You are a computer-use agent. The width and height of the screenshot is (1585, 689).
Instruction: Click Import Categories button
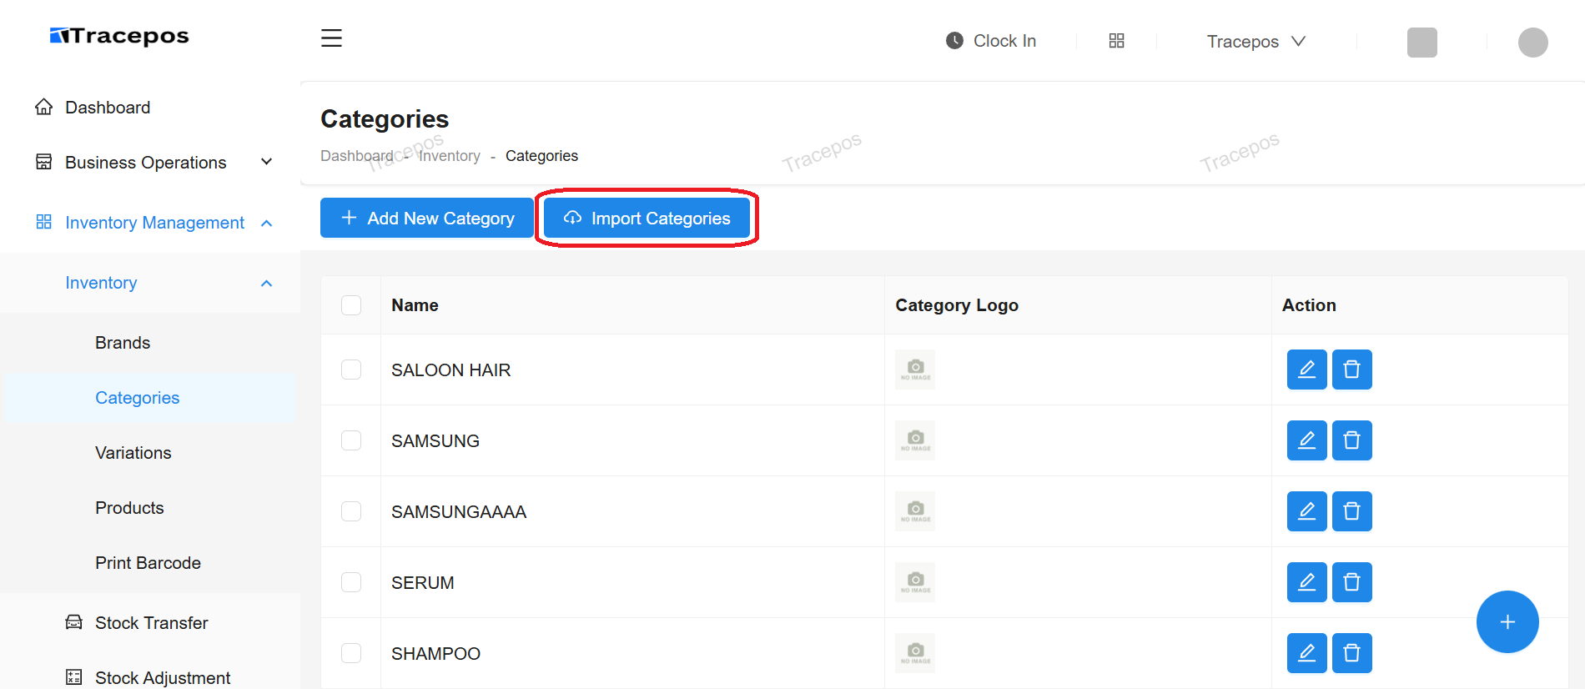click(647, 218)
